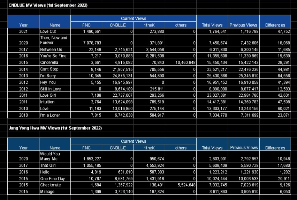Click the 'Intuition' name cell
Viewport: 297px width, 200px height.
(55, 102)
